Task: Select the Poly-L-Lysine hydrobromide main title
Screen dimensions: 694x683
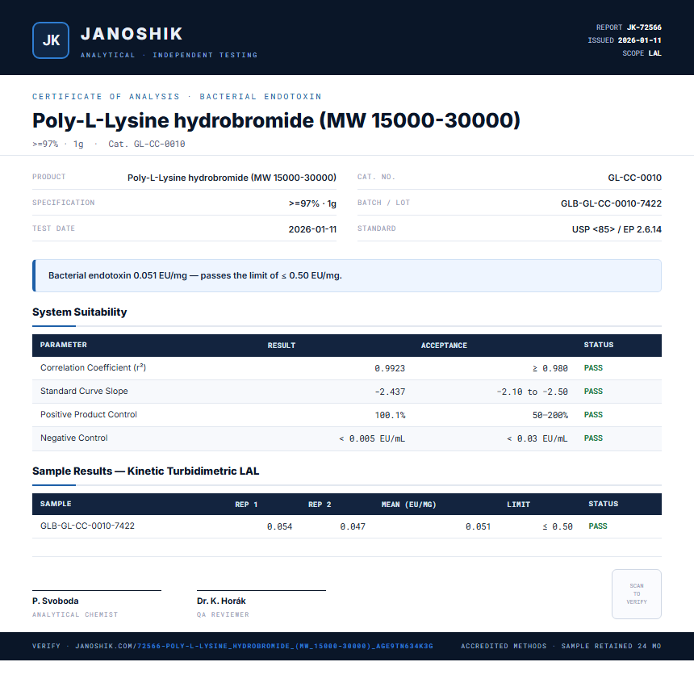Action: tap(276, 120)
